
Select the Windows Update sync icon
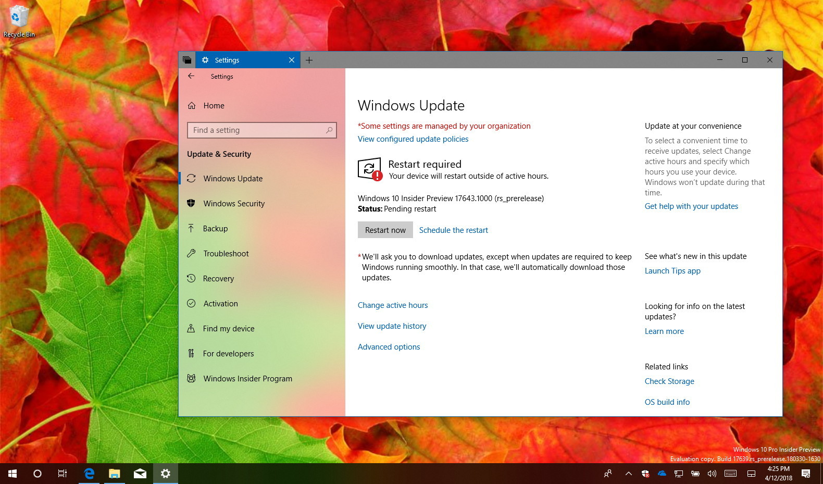[x=191, y=178]
